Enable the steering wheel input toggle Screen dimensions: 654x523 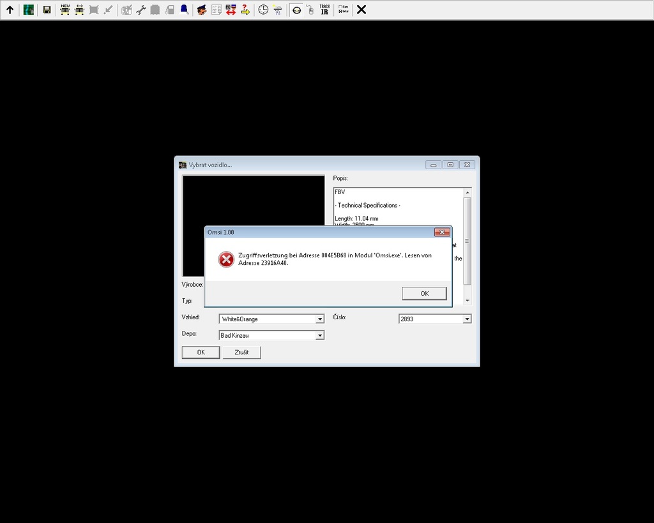[x=298, y=10]
